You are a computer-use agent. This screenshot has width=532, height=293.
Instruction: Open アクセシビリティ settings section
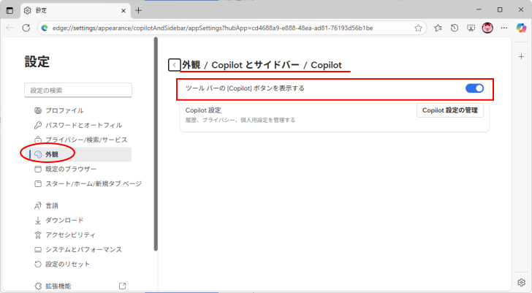[78, 235]
